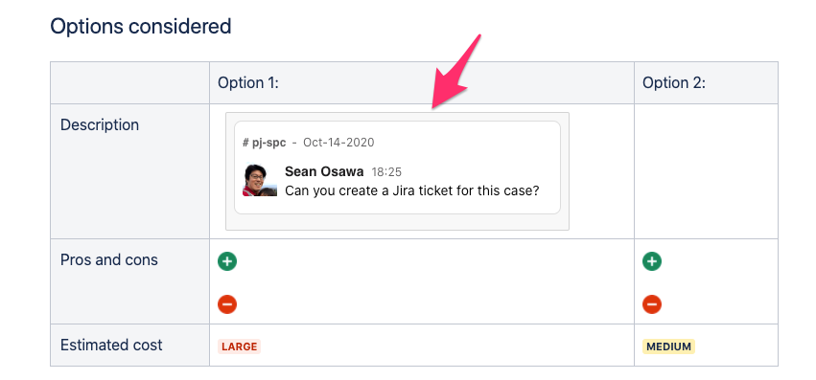Viewport: 816px width, 380px height.
Task: Click the Option 2: header cell
Action: [706, 82]
